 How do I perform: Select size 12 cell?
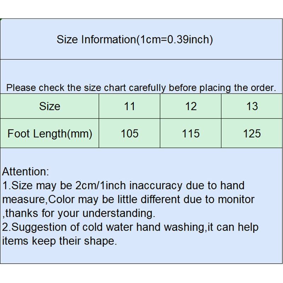(191, 106)
